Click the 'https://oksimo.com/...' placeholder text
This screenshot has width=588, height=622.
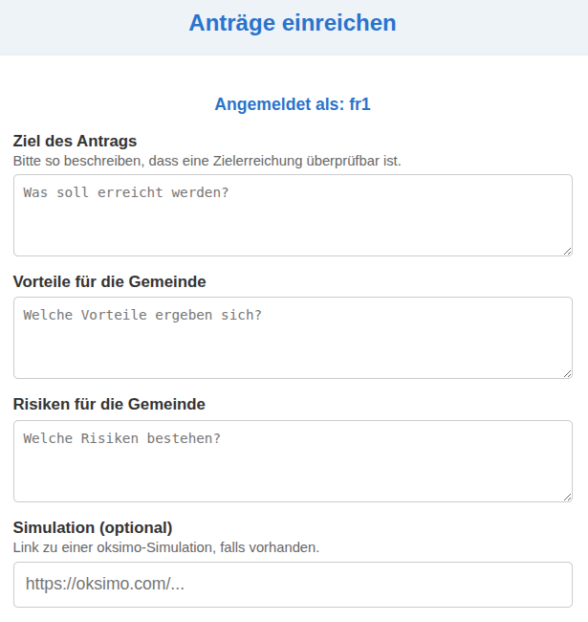pyautogui.click(x=105, y=584)
